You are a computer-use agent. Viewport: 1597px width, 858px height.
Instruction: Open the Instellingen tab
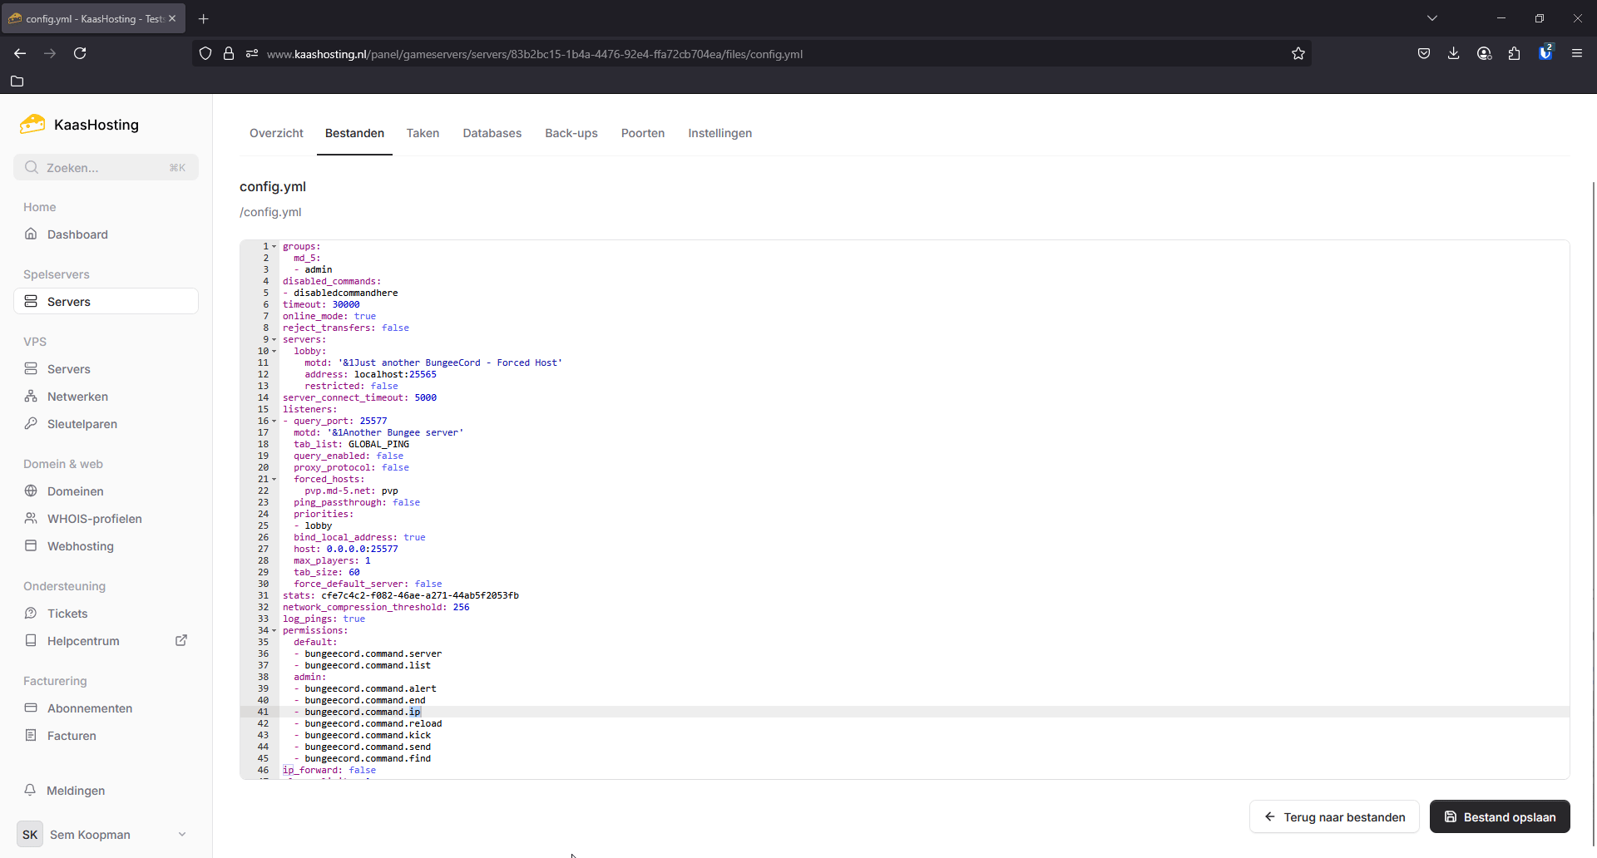(x=719, y=133)
